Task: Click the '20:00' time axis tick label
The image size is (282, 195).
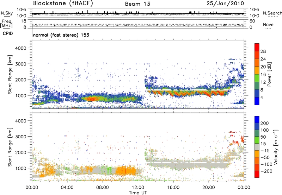Action: coord(208,188)
